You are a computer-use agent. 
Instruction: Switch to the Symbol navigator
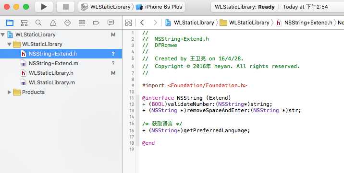coord(24,23)
